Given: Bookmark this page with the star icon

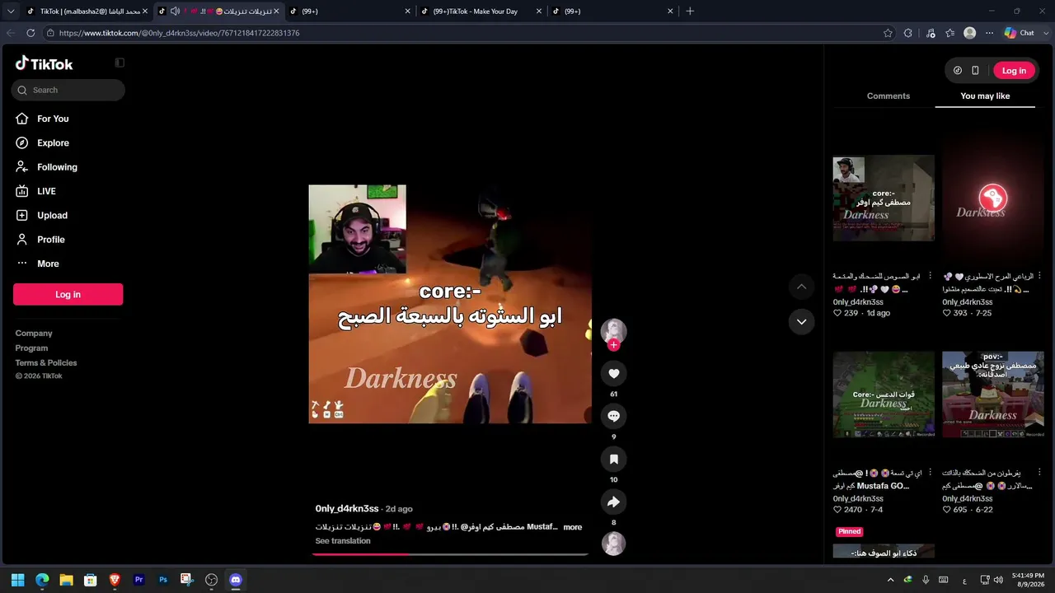Looking at the screenshot, I should coord(888,33).
